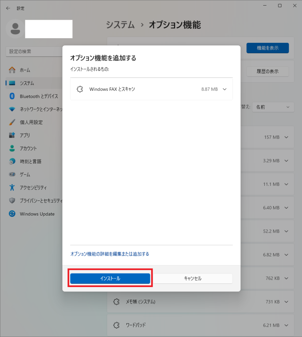This screenshot has height=337, width=302.
Task: Click the 履歴の表示 button
Action: tap(268, 71)
